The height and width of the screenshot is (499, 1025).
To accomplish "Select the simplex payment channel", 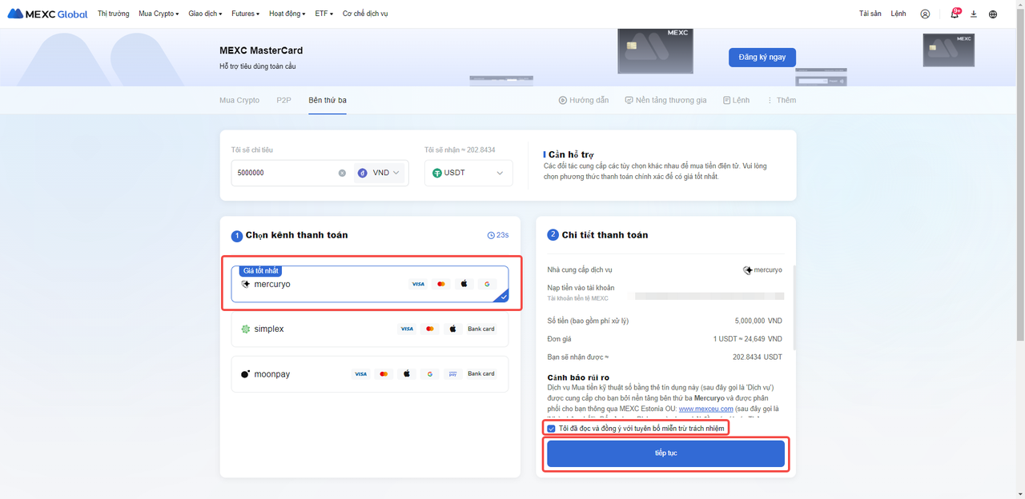I will pos(369,329).
